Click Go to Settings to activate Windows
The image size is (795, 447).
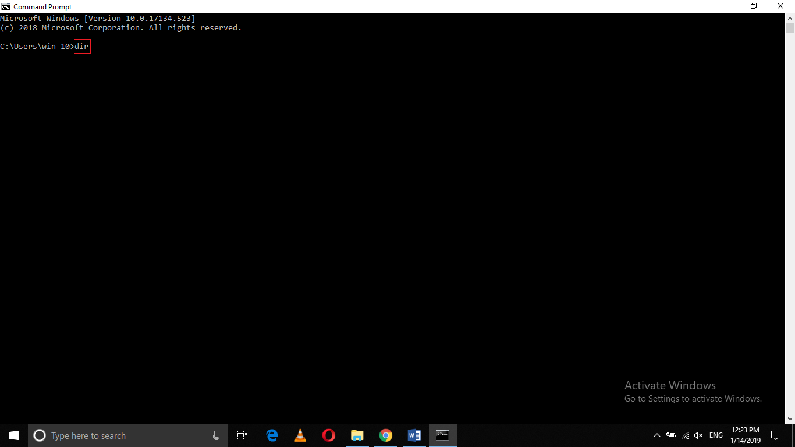(x=693, y=398)
